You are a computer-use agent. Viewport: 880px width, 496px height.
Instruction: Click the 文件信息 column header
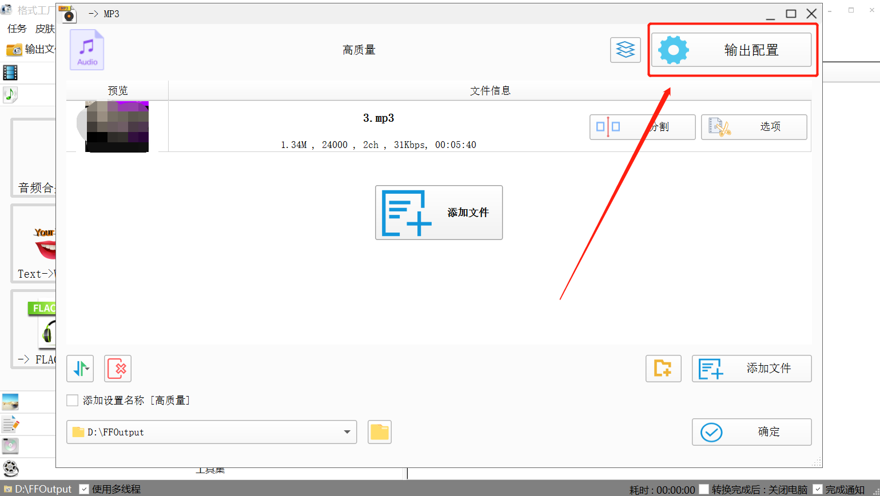click(x=490, y=90)
